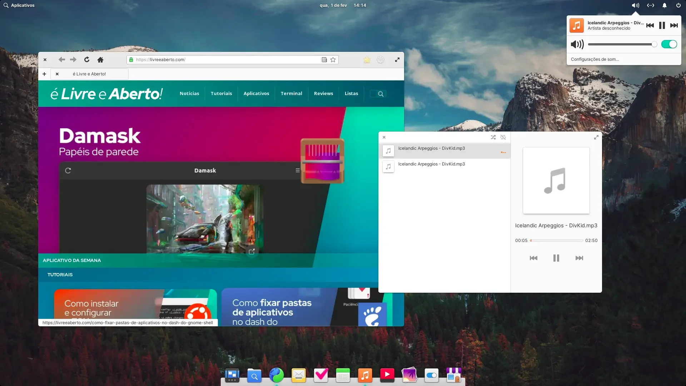686x386 pixels.
Task: Open the TUTORIAIS section link
Action: pos(60,275)
